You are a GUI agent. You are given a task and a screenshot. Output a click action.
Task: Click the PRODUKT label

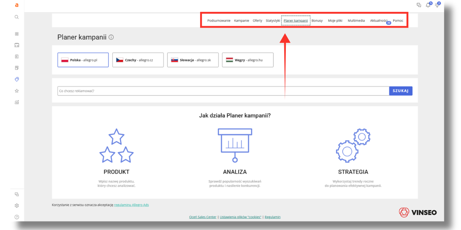click(116, 172)
